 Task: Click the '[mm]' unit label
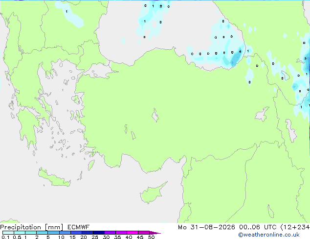click(x=54, y=227)
